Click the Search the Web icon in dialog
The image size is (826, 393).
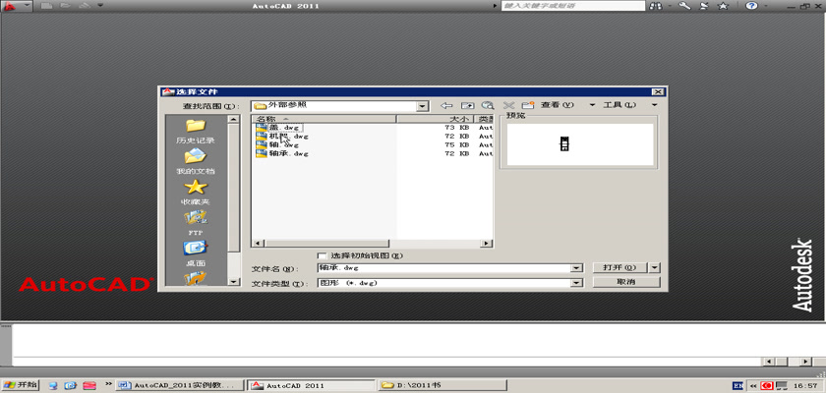point(488,105)
